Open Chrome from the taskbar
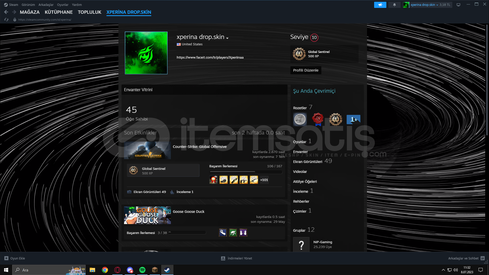 pyautogui.click(x=105, y=270)
